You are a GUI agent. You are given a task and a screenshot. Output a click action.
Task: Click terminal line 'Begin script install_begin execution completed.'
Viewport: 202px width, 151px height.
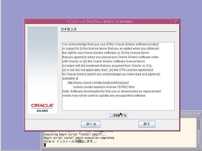coord(79,138)
